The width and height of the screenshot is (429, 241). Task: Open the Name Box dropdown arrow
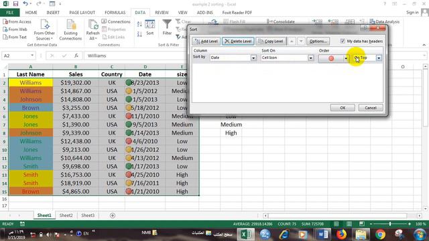32,56
